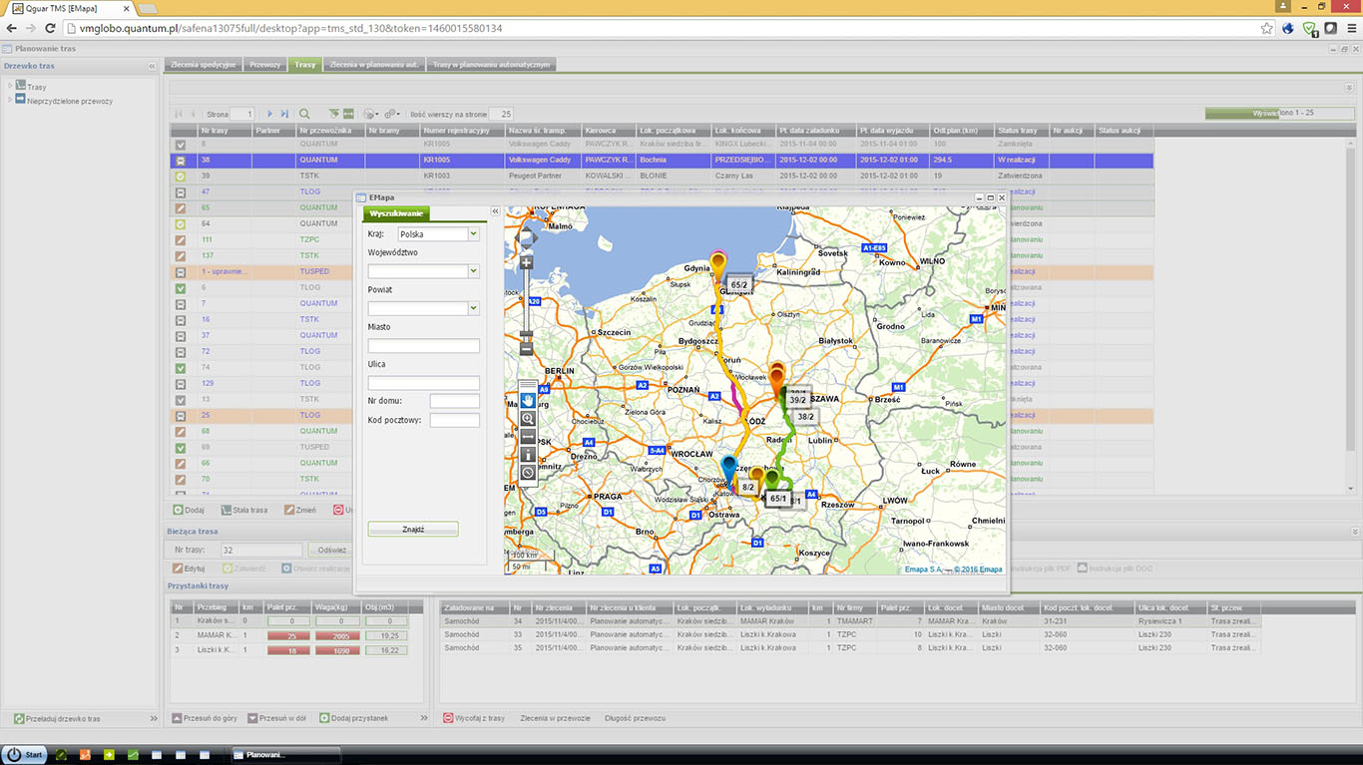Switch to Zlecenia spedycyjne tab
The image size is (1363, 765).
[x=204, y=65]
